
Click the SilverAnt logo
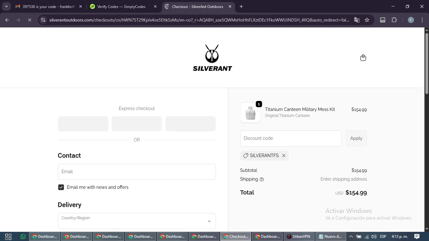212,58
